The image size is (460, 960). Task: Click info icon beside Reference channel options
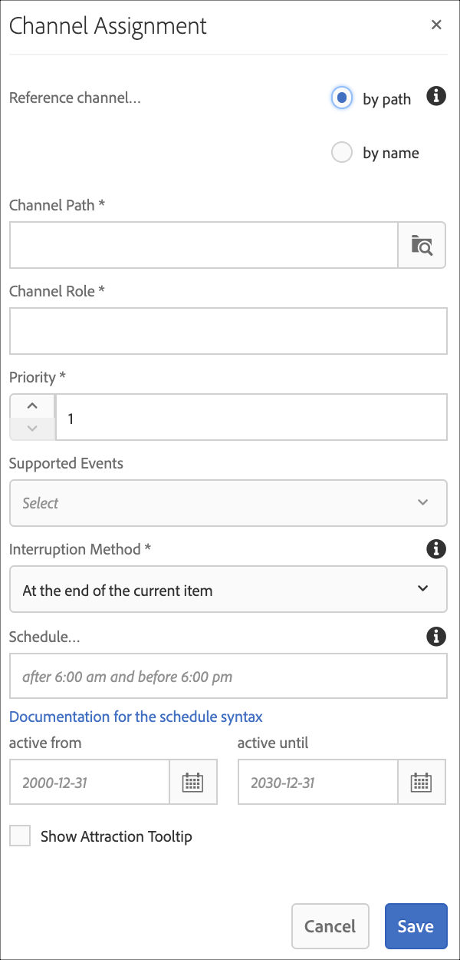[x=436, y=97]
